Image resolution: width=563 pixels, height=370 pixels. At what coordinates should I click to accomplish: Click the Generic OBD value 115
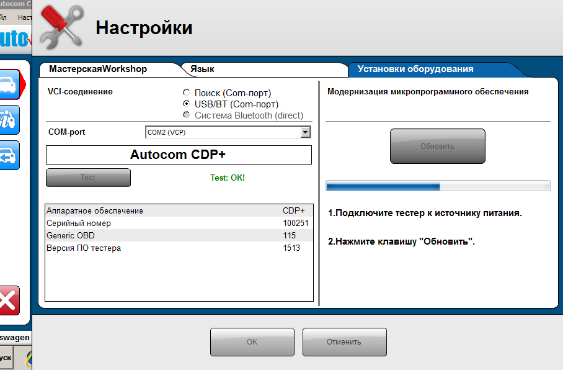[289, 235]
